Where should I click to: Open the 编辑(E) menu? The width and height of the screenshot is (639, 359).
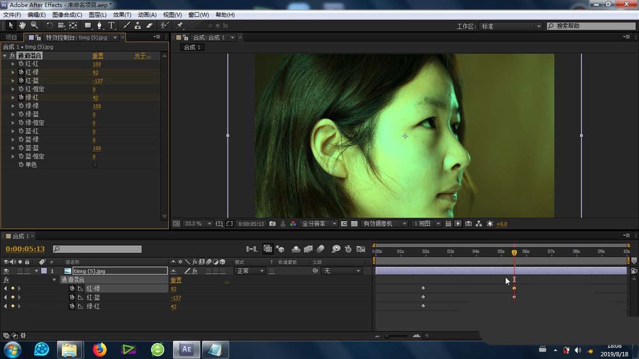36,15
